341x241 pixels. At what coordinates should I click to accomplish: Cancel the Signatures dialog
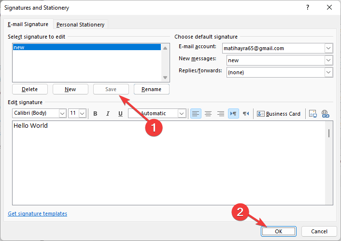click(319, 231)
